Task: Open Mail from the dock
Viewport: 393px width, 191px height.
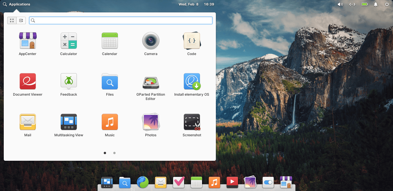Action: coord(161,182)
